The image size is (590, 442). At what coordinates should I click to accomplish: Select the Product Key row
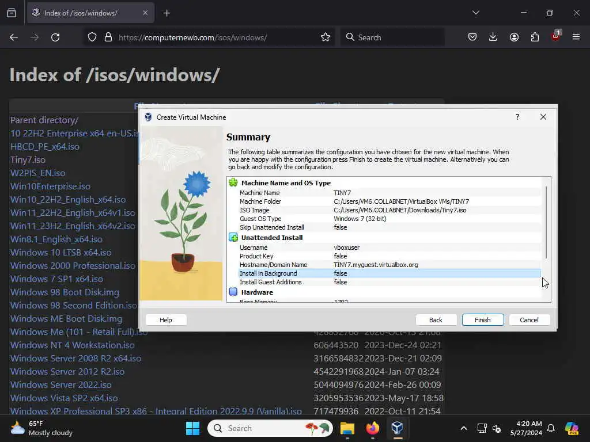[x=390, y=256]
